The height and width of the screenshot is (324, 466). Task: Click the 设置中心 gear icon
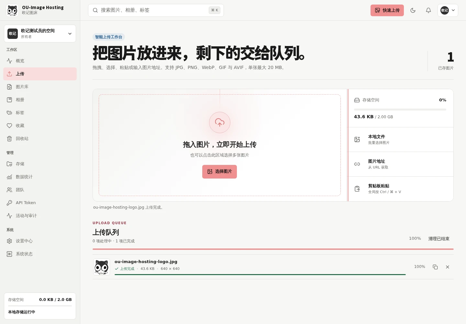pyautogui.click(x=9, y=241)
